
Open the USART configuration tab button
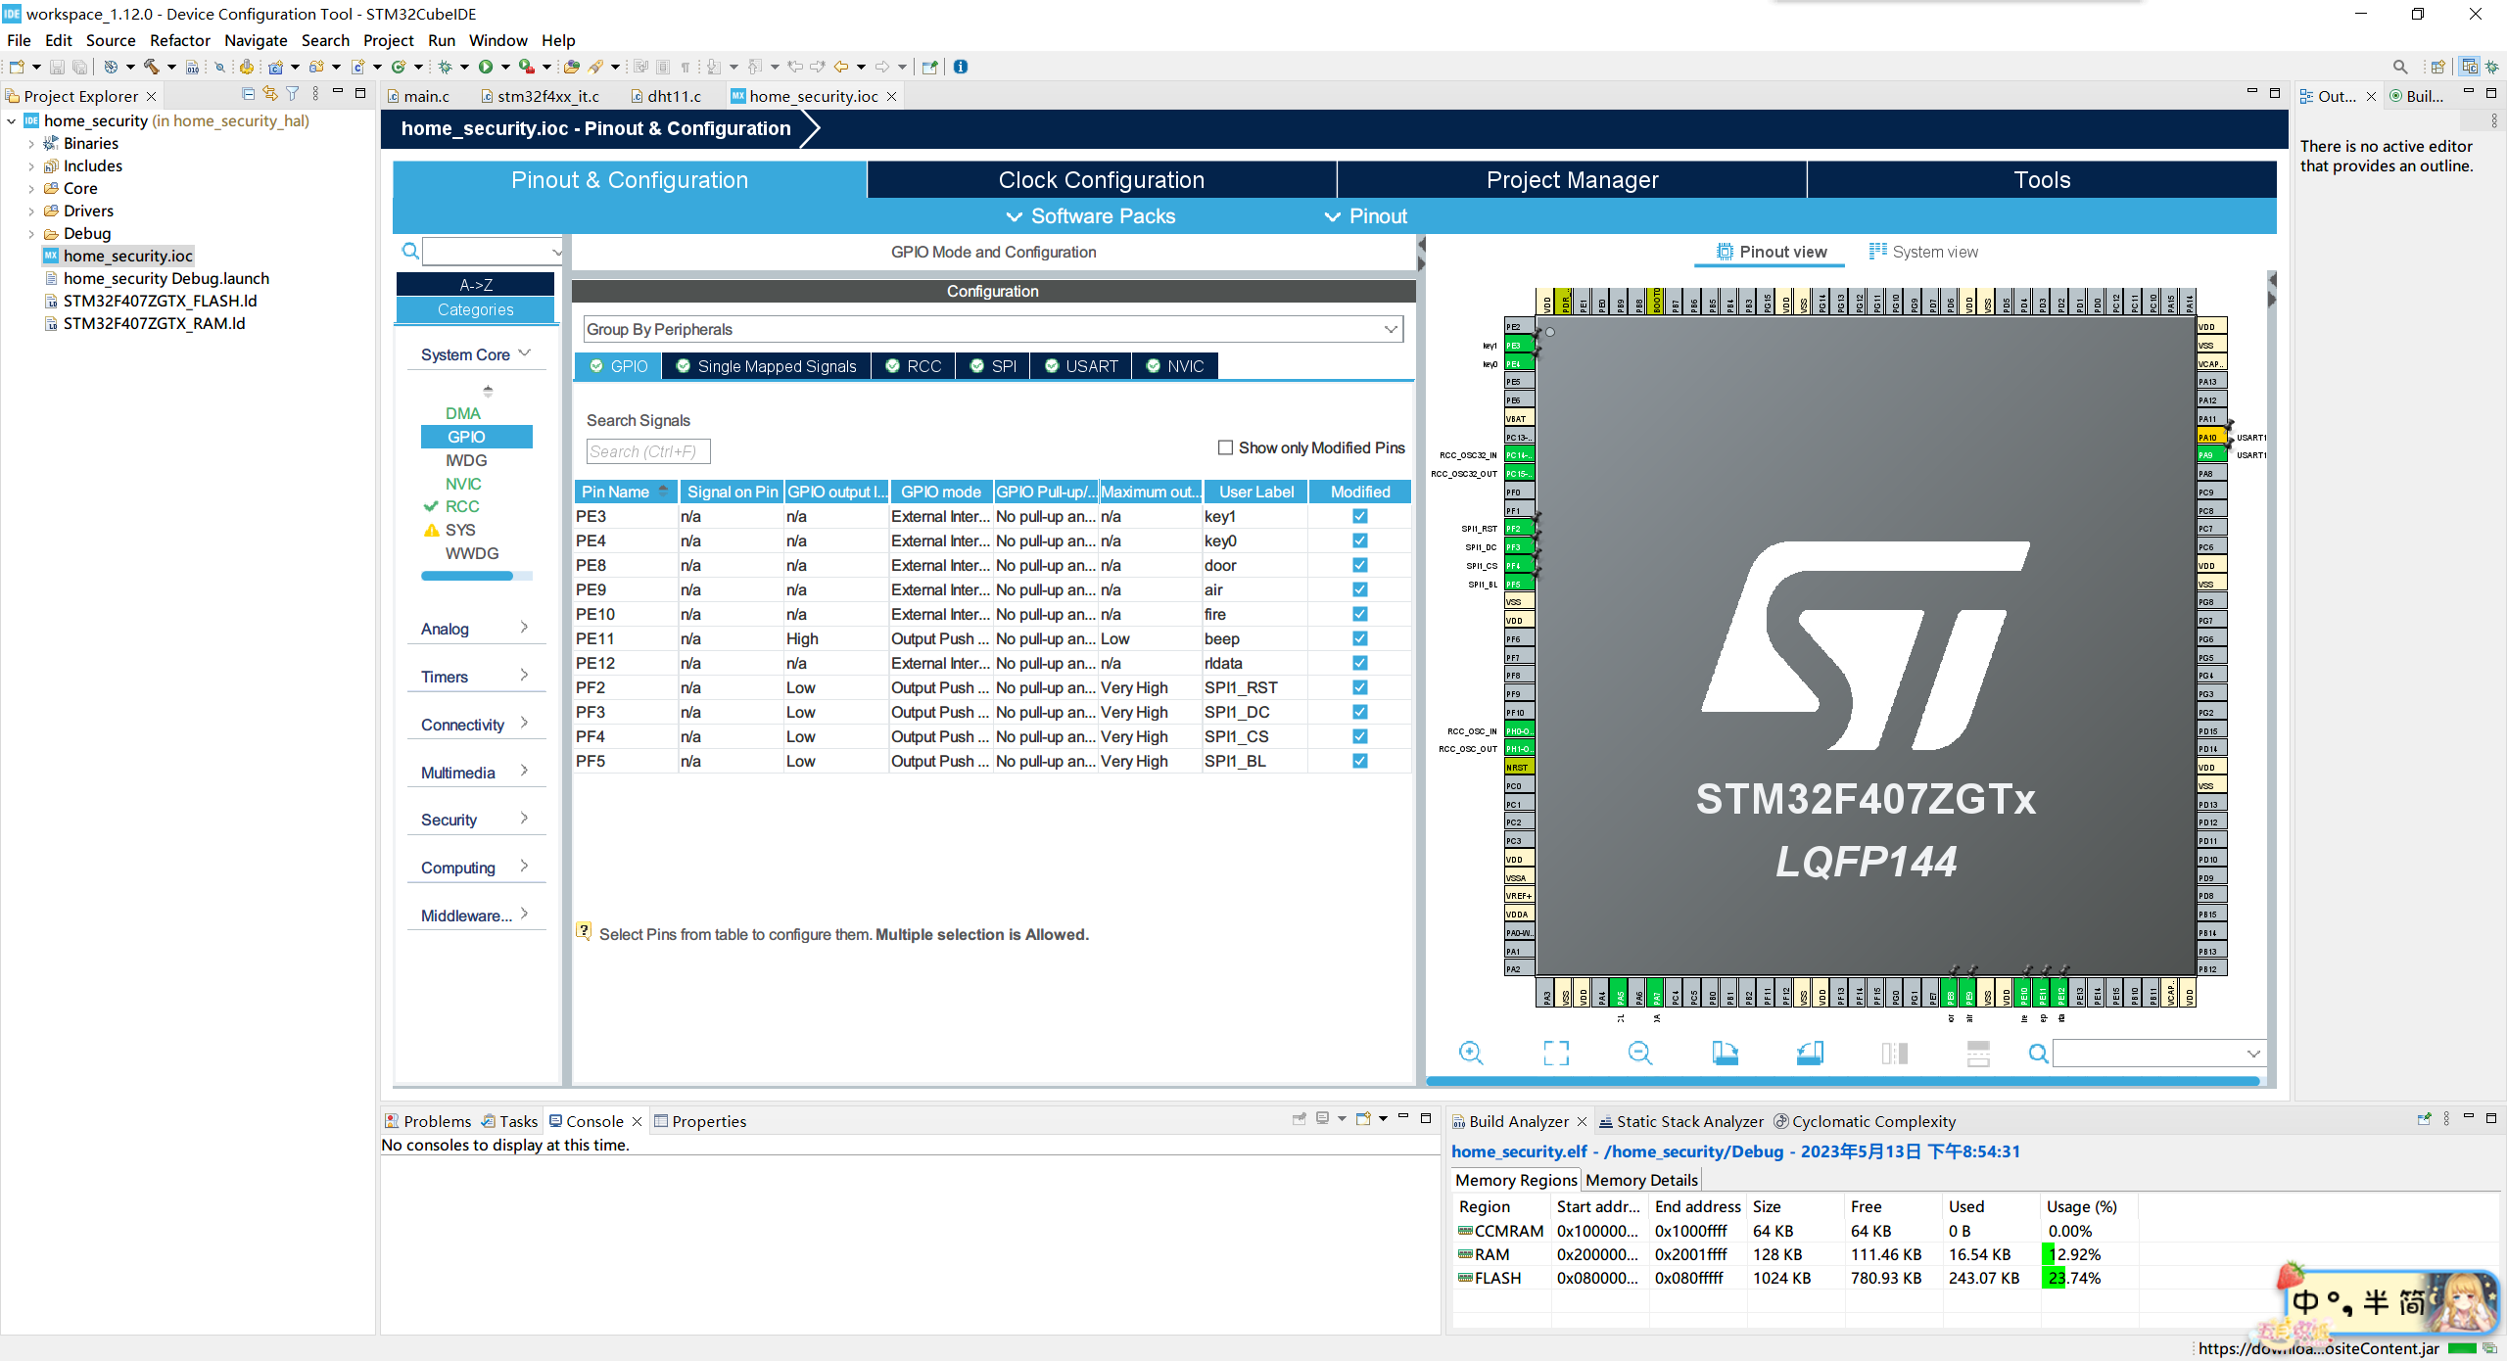[x=1081, y=366]
